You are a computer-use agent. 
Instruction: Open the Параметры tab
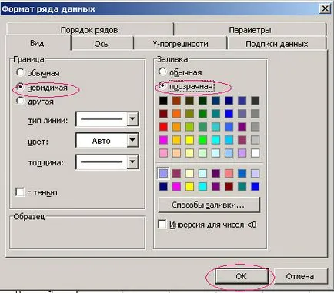(250, 30)
